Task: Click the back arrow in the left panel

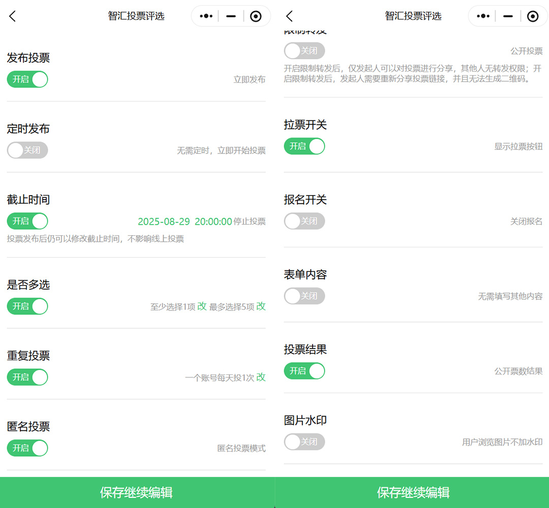Action: click(x=13, y=16)
